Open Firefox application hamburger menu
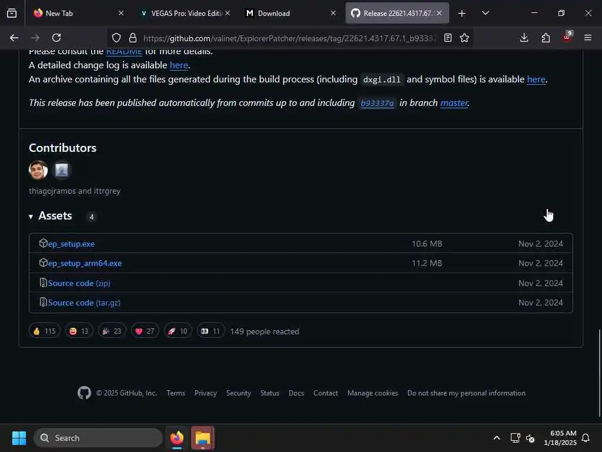 tap(588, 38)
